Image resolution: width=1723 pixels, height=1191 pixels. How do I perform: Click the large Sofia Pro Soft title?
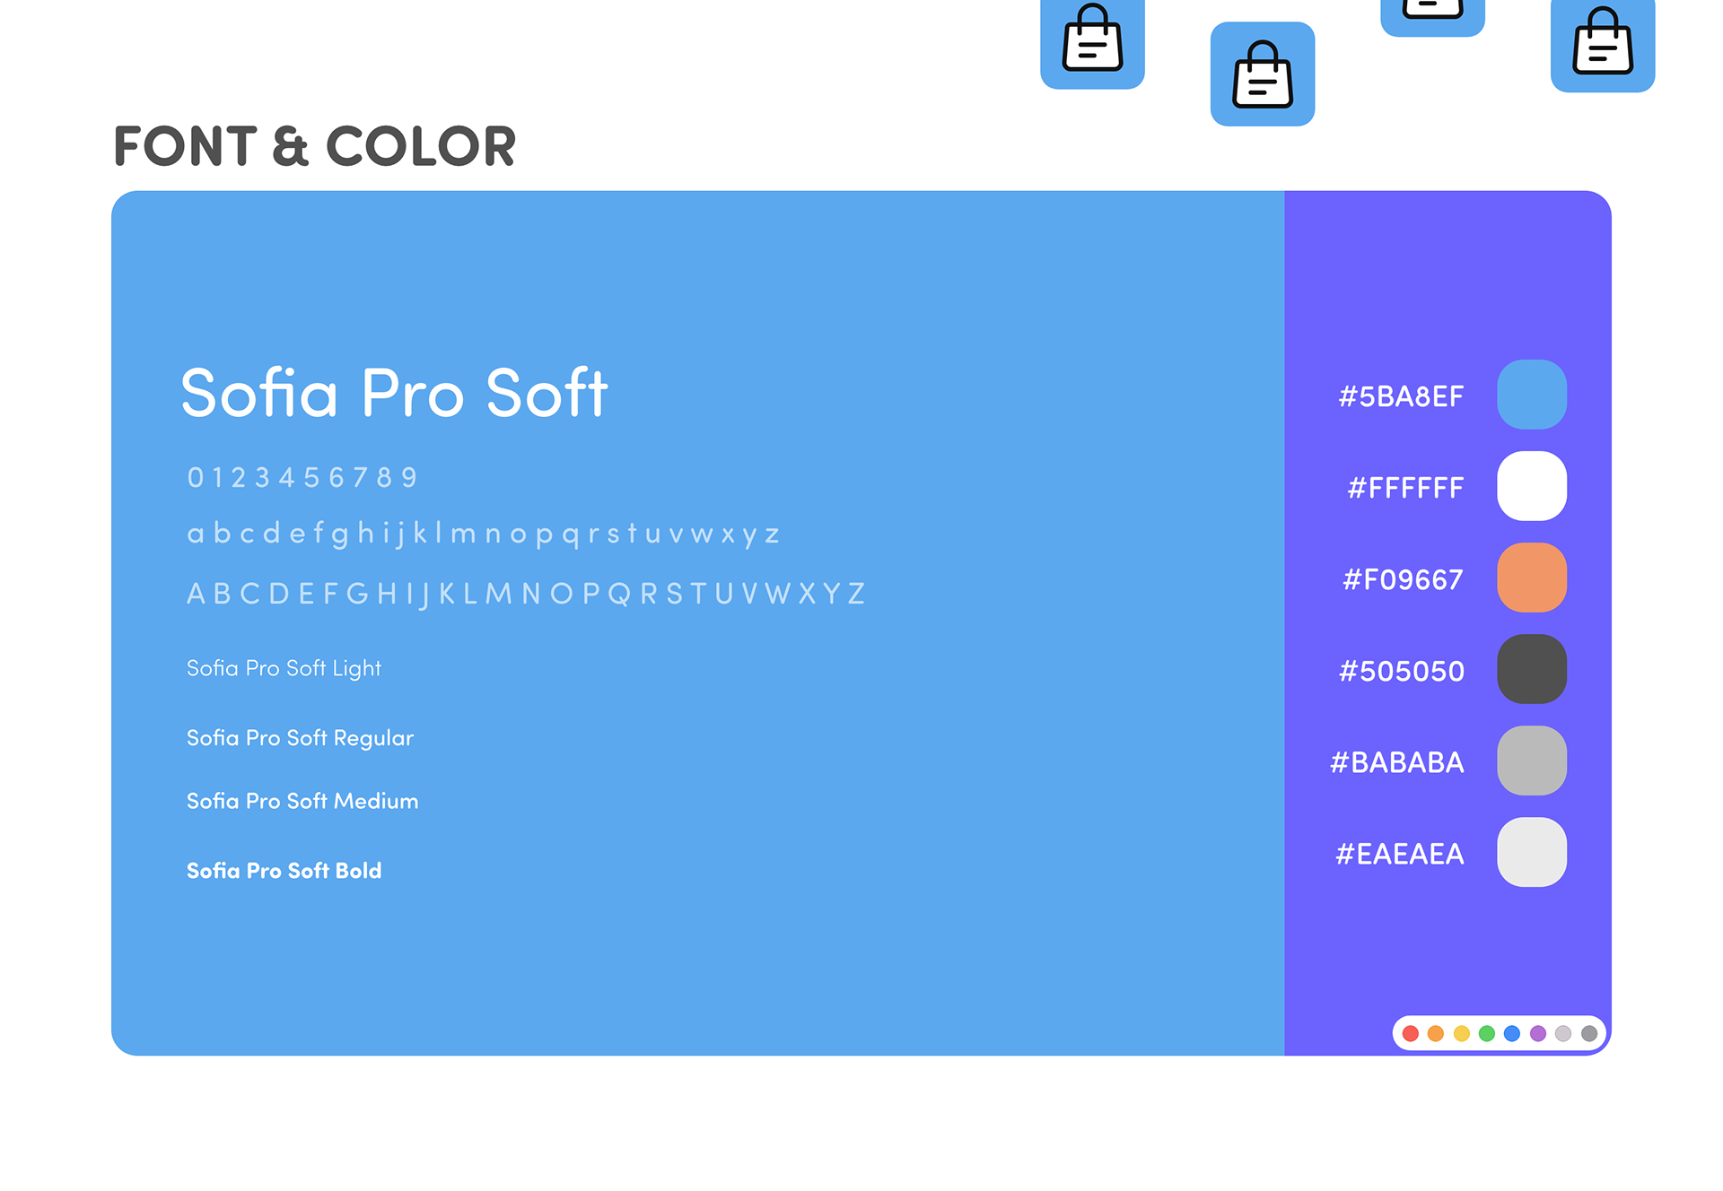click(394, 393)
